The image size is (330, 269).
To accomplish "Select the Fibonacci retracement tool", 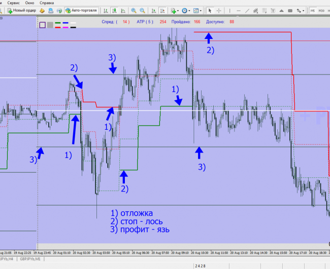I will point(265,11).
